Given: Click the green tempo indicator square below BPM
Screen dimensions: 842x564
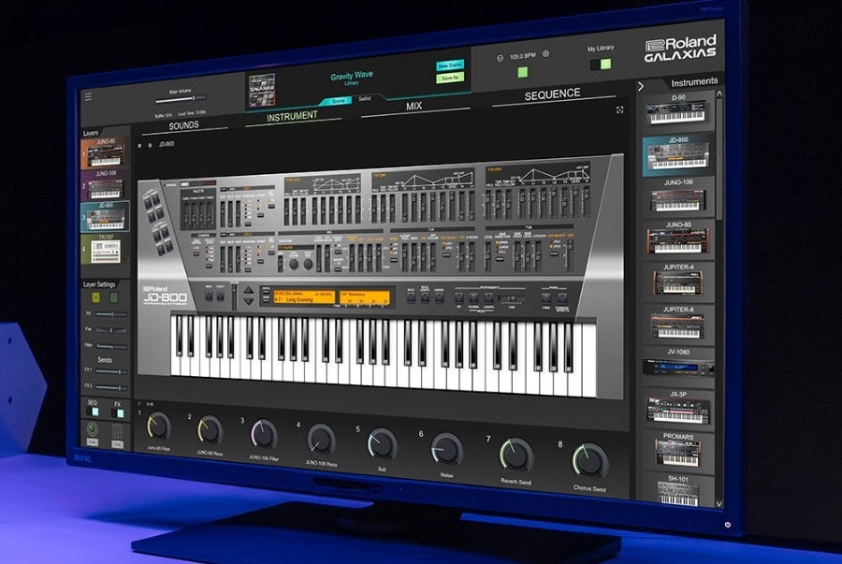Looking at the screenshot, I should pyautogui.click(x=522, y=72).
